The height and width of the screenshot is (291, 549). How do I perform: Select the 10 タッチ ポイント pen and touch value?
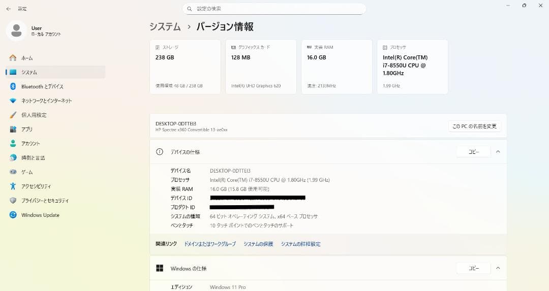(252, 225)
